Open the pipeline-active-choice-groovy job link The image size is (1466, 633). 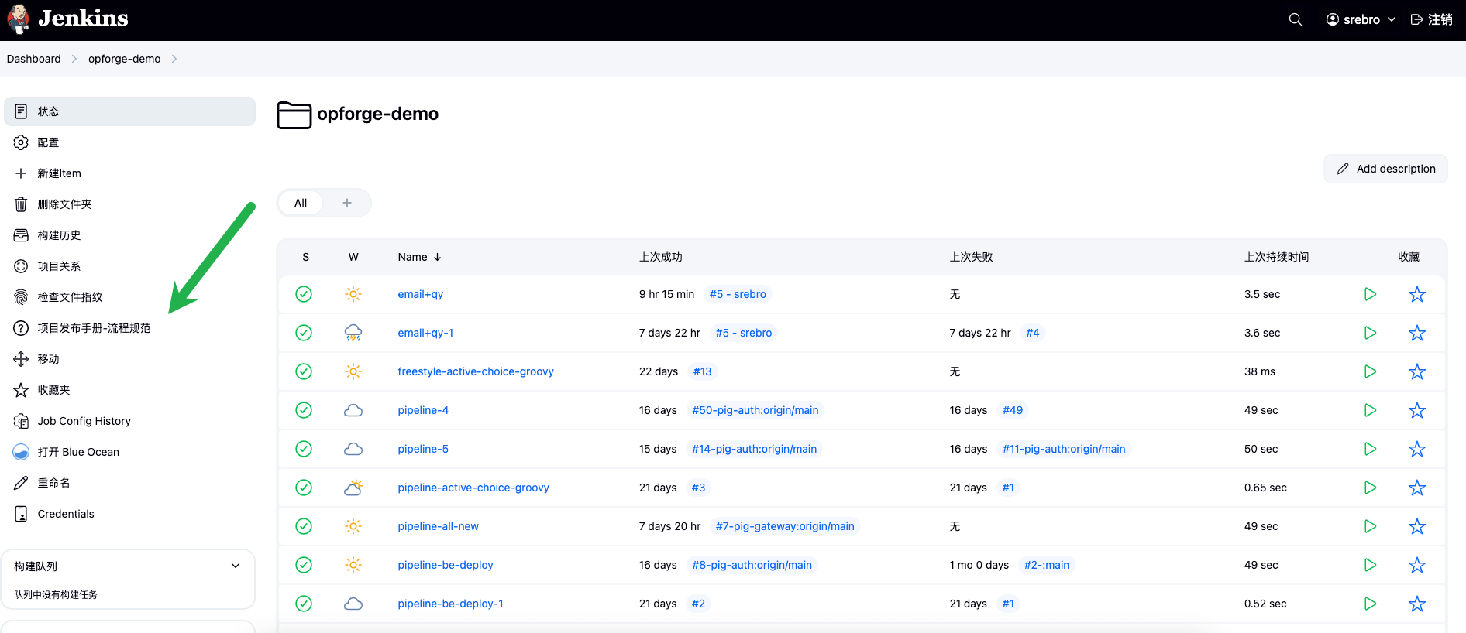click(473, 488)
